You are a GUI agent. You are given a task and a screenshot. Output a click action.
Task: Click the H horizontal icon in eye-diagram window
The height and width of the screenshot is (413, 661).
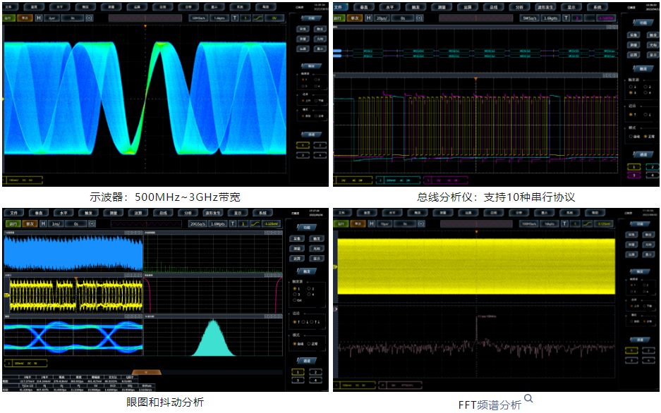[x=43, y=223]
